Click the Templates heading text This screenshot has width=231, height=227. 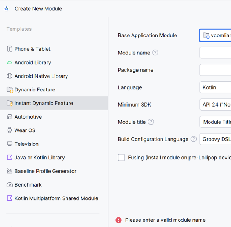pyautogui.click(x=19, y=29)
